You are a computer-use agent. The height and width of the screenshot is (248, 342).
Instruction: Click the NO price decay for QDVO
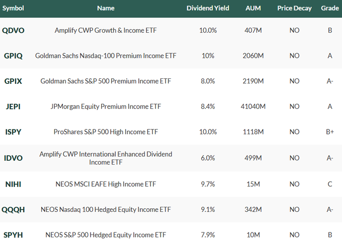pyautogui.click(x=294, y=31)
